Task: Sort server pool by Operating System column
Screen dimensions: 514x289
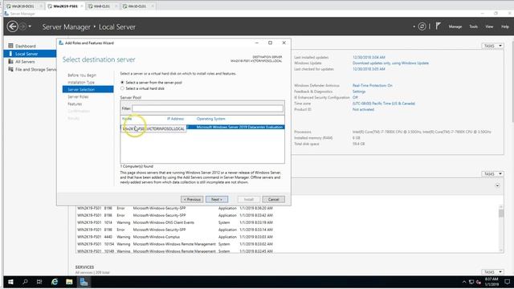Action: tap(210, 119)
